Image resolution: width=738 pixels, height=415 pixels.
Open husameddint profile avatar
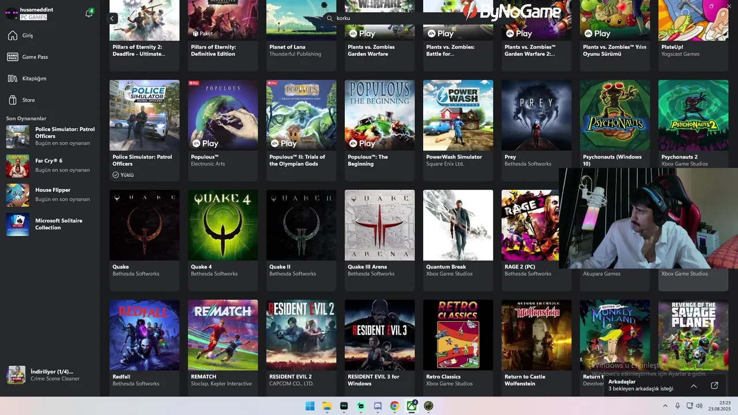click(x=12, y=13)
